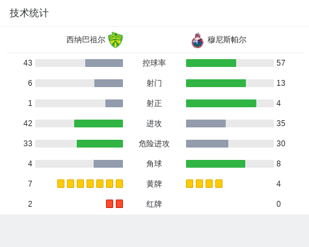
Task: Select the 危险进攻 stat label
Action: point(154,144)
